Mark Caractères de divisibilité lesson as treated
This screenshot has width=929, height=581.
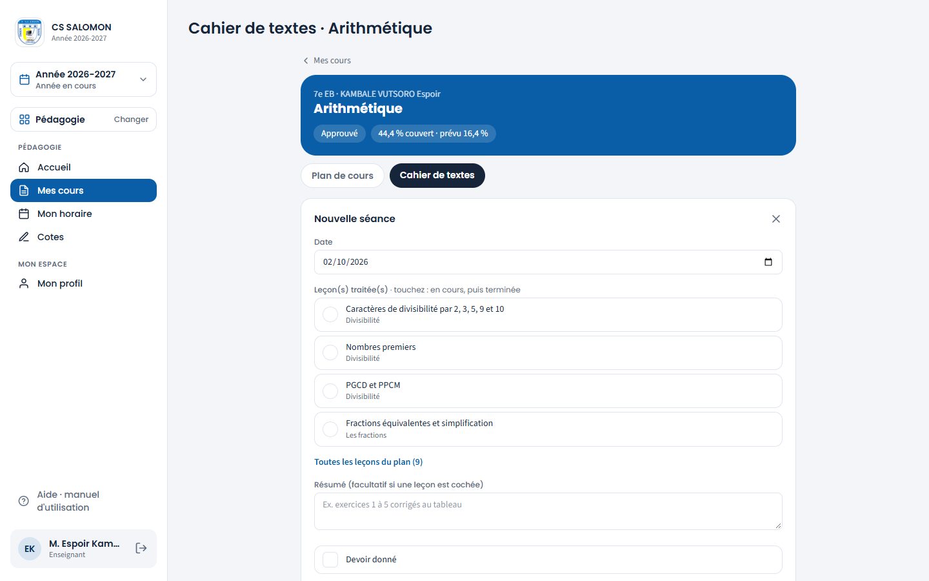(330, 314)
